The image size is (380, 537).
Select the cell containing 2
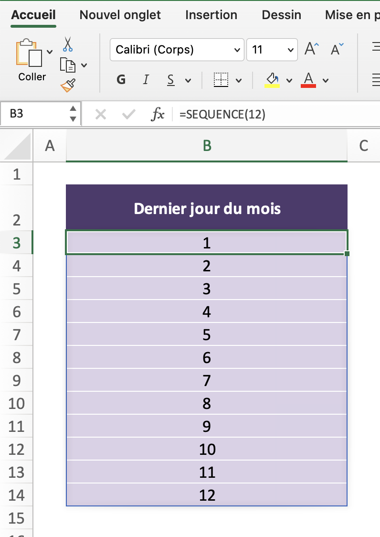[x=207, y=266]
